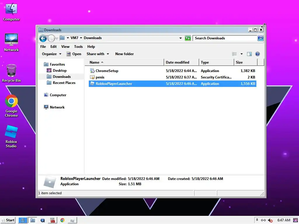Click VM7 in the address path
Screen dimensions: 299x224
[74, 38]
